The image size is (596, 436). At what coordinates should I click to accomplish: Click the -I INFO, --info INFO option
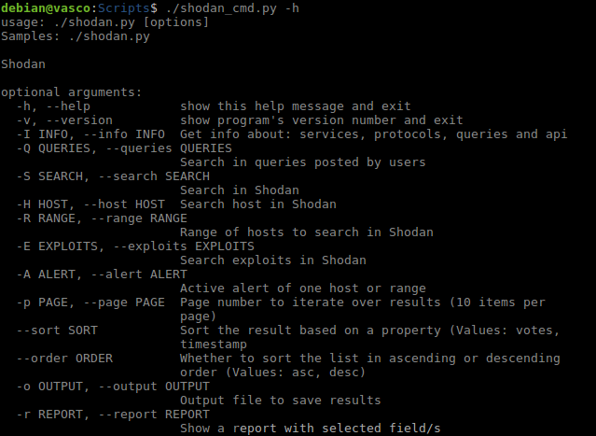(90, 134)
